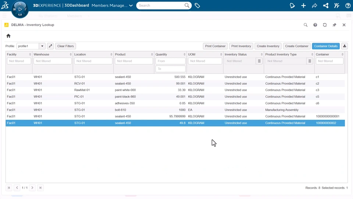Open the help question mark in top bar

coord(348,6)
